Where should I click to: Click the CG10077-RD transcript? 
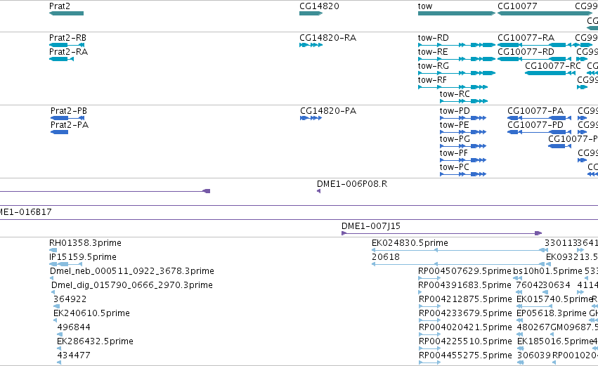coord(535,59)
